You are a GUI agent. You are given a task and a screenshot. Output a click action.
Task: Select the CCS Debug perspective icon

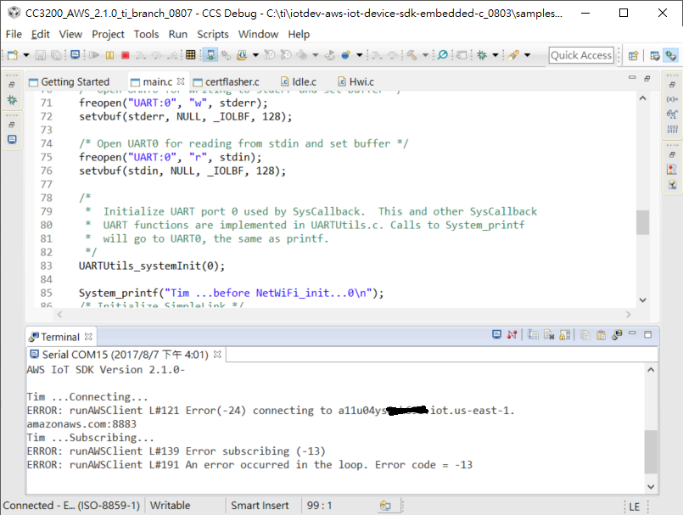click(x=670, y=55)
